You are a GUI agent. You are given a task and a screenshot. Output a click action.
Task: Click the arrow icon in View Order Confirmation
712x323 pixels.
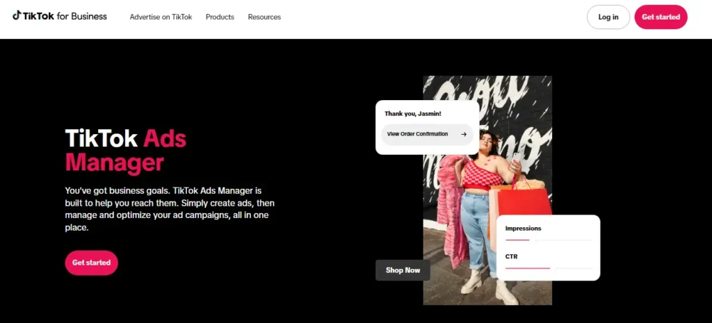tap(464, 134)
